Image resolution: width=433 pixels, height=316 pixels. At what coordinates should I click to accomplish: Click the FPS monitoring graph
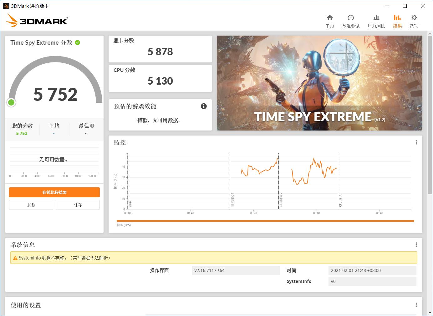(269, 181)
